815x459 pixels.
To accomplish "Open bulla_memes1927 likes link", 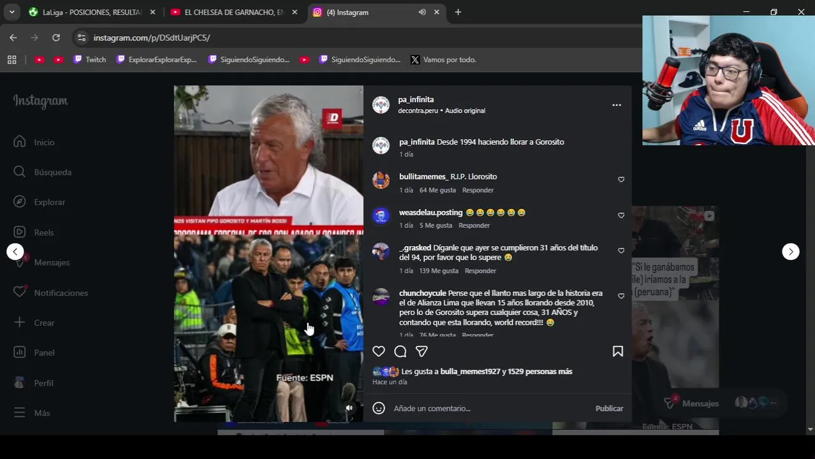I will pyautogui.click(x=470, y=371).
